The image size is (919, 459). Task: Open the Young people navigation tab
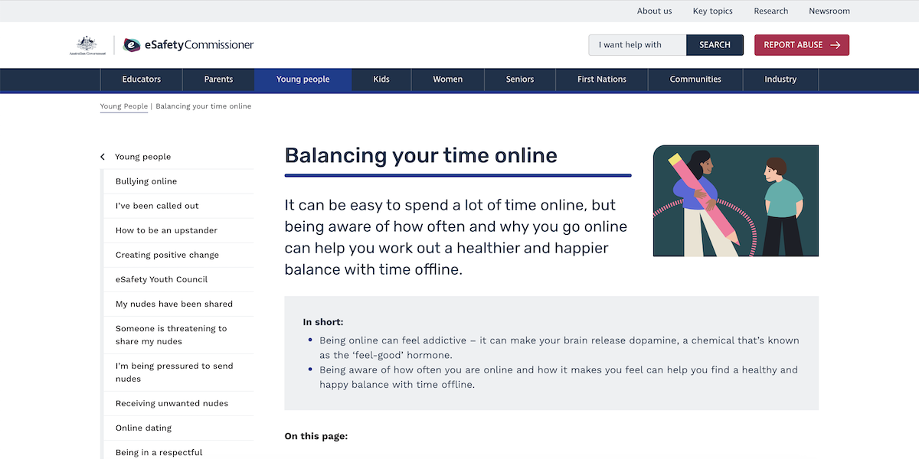point(303,79)
